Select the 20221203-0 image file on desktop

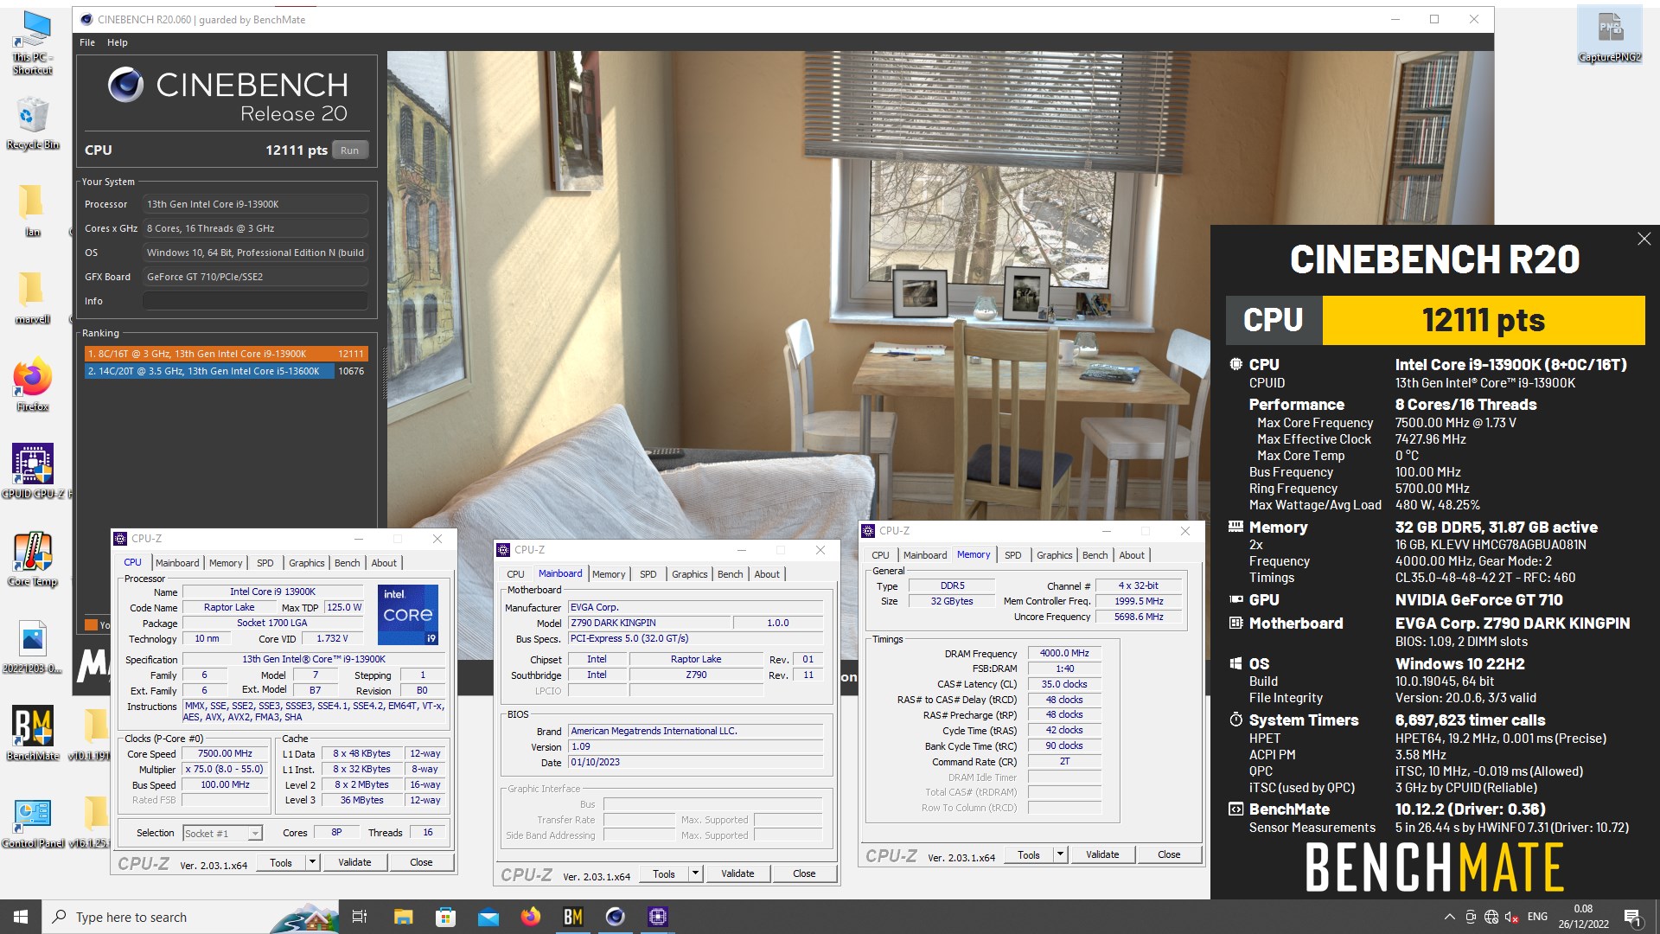pyautogui.click(x=32, y=646)
